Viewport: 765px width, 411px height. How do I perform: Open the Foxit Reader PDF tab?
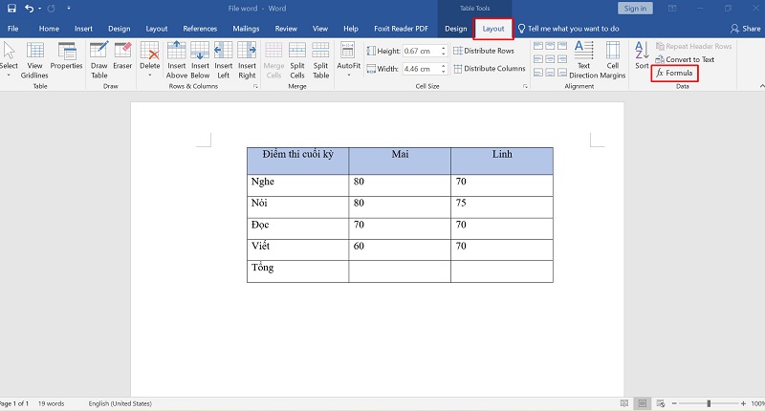click(x=401, y=29)
